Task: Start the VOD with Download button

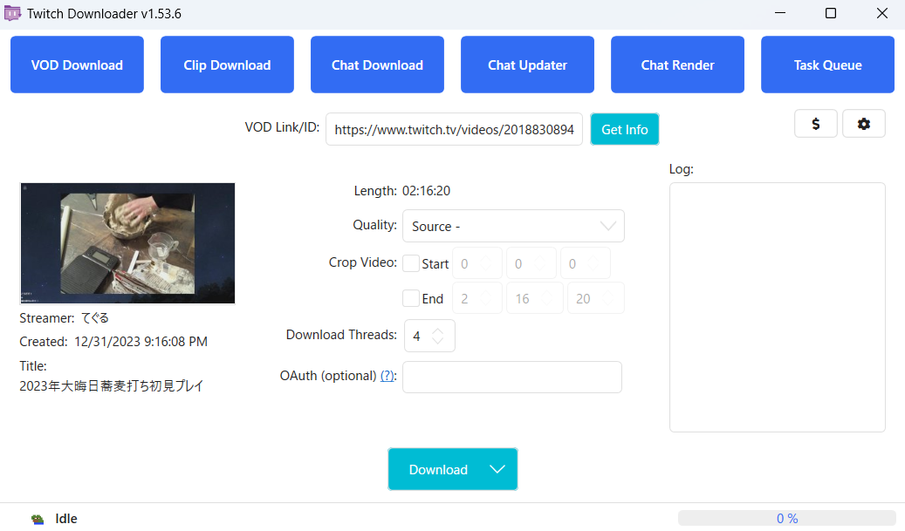Action: (438, 469)
